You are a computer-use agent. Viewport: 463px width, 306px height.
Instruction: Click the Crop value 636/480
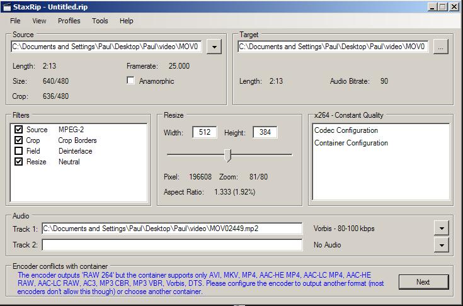pos(55,96)
